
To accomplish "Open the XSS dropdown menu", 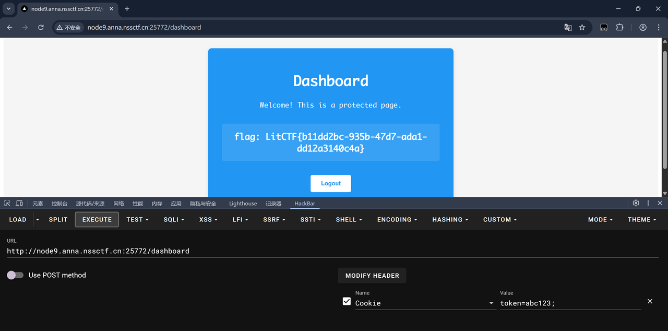I will point(208,220).
